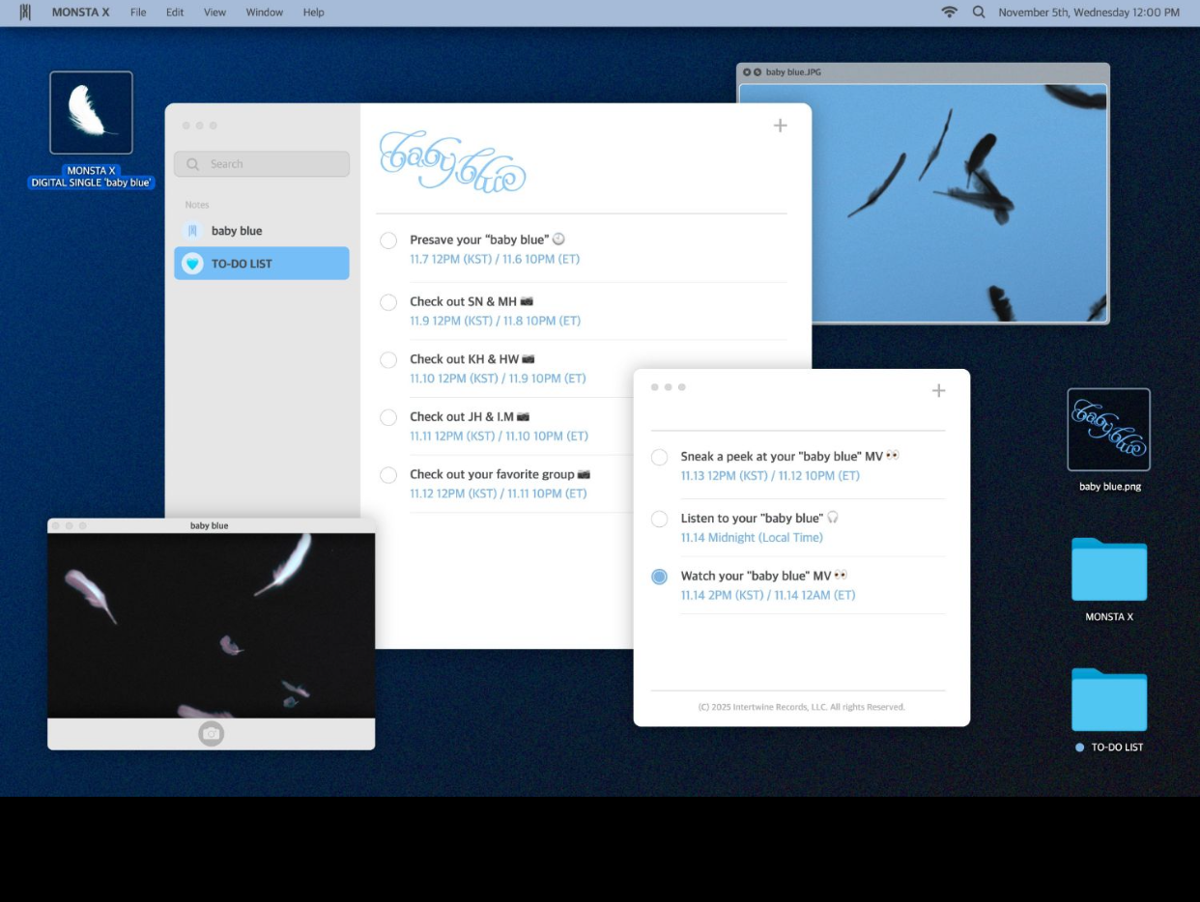Click the Search field in notes sidebar
The image size is (1200, 902).
(262, 164)
